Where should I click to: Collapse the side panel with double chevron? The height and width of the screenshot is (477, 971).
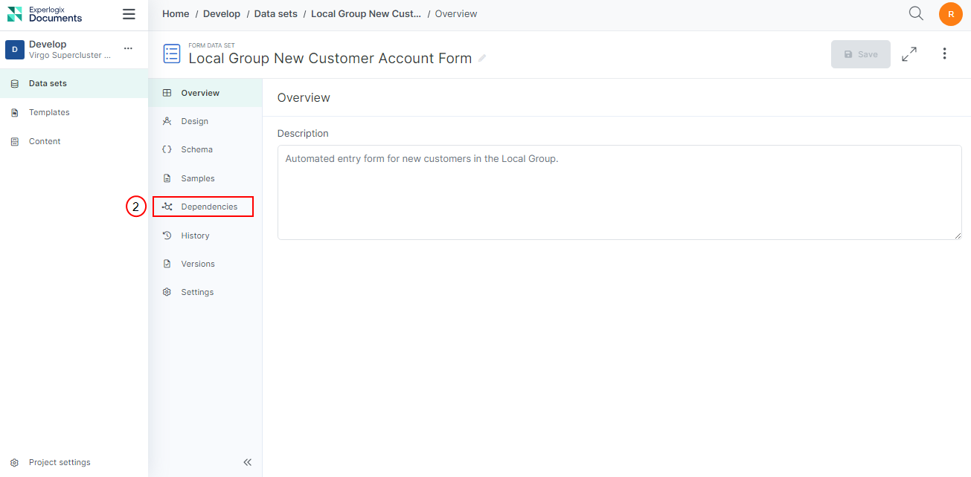point(248,462)
